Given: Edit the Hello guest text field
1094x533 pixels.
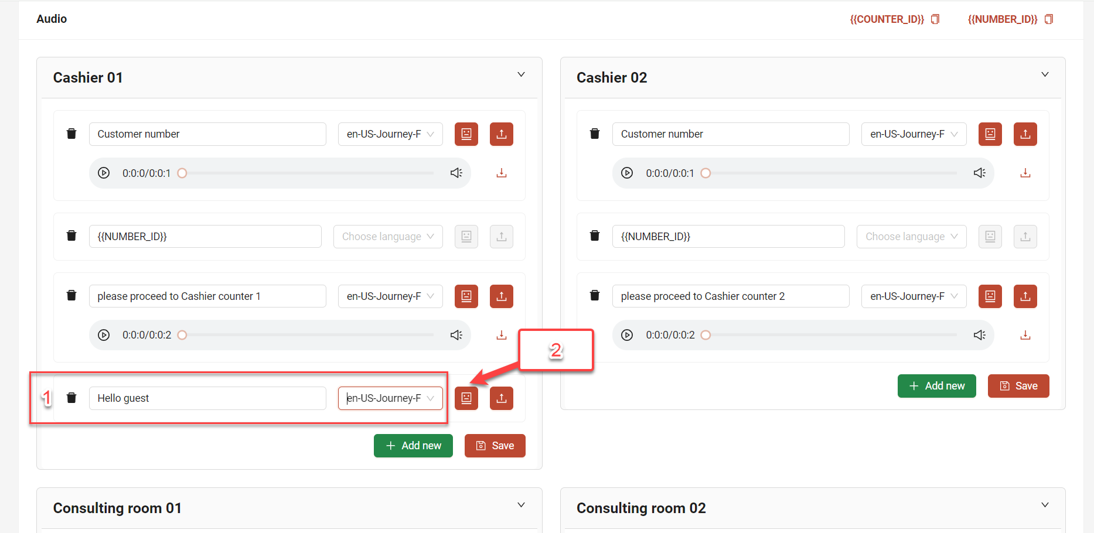Looking at the screenshot, I should (207, 398).
